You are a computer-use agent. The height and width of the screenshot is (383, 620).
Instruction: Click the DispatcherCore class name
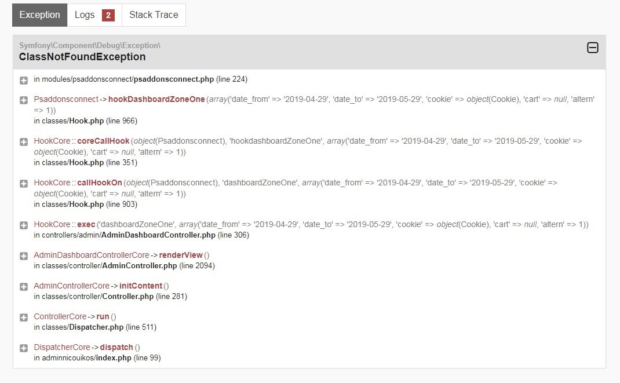[x=62, y=348]
